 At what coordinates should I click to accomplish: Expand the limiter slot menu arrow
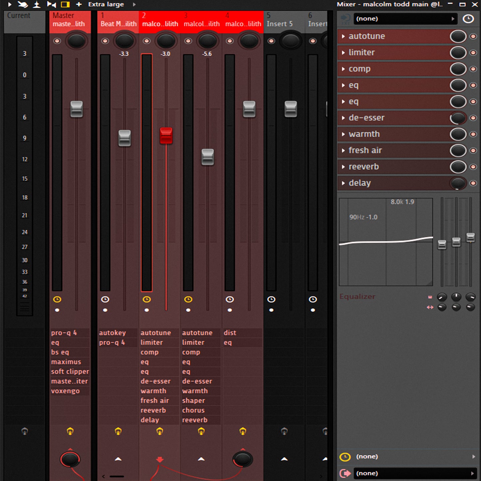pos(343,53)
